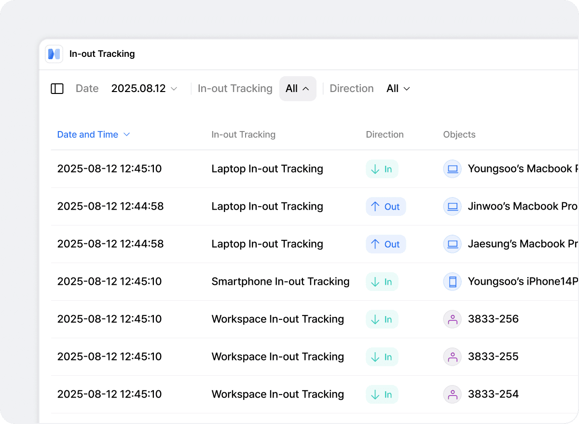Viewport: 579px width, 424px height.
Task: Open the Date 2025.08.12 dropdown
Action: [x=144, y=89]
